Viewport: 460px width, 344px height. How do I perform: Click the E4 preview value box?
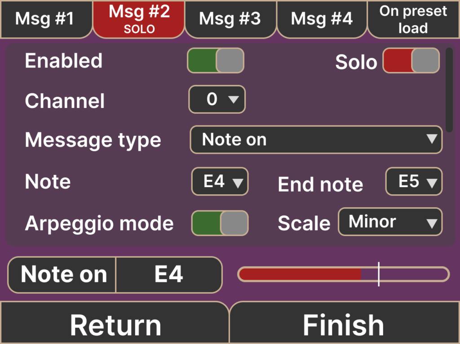coord(169,275)
